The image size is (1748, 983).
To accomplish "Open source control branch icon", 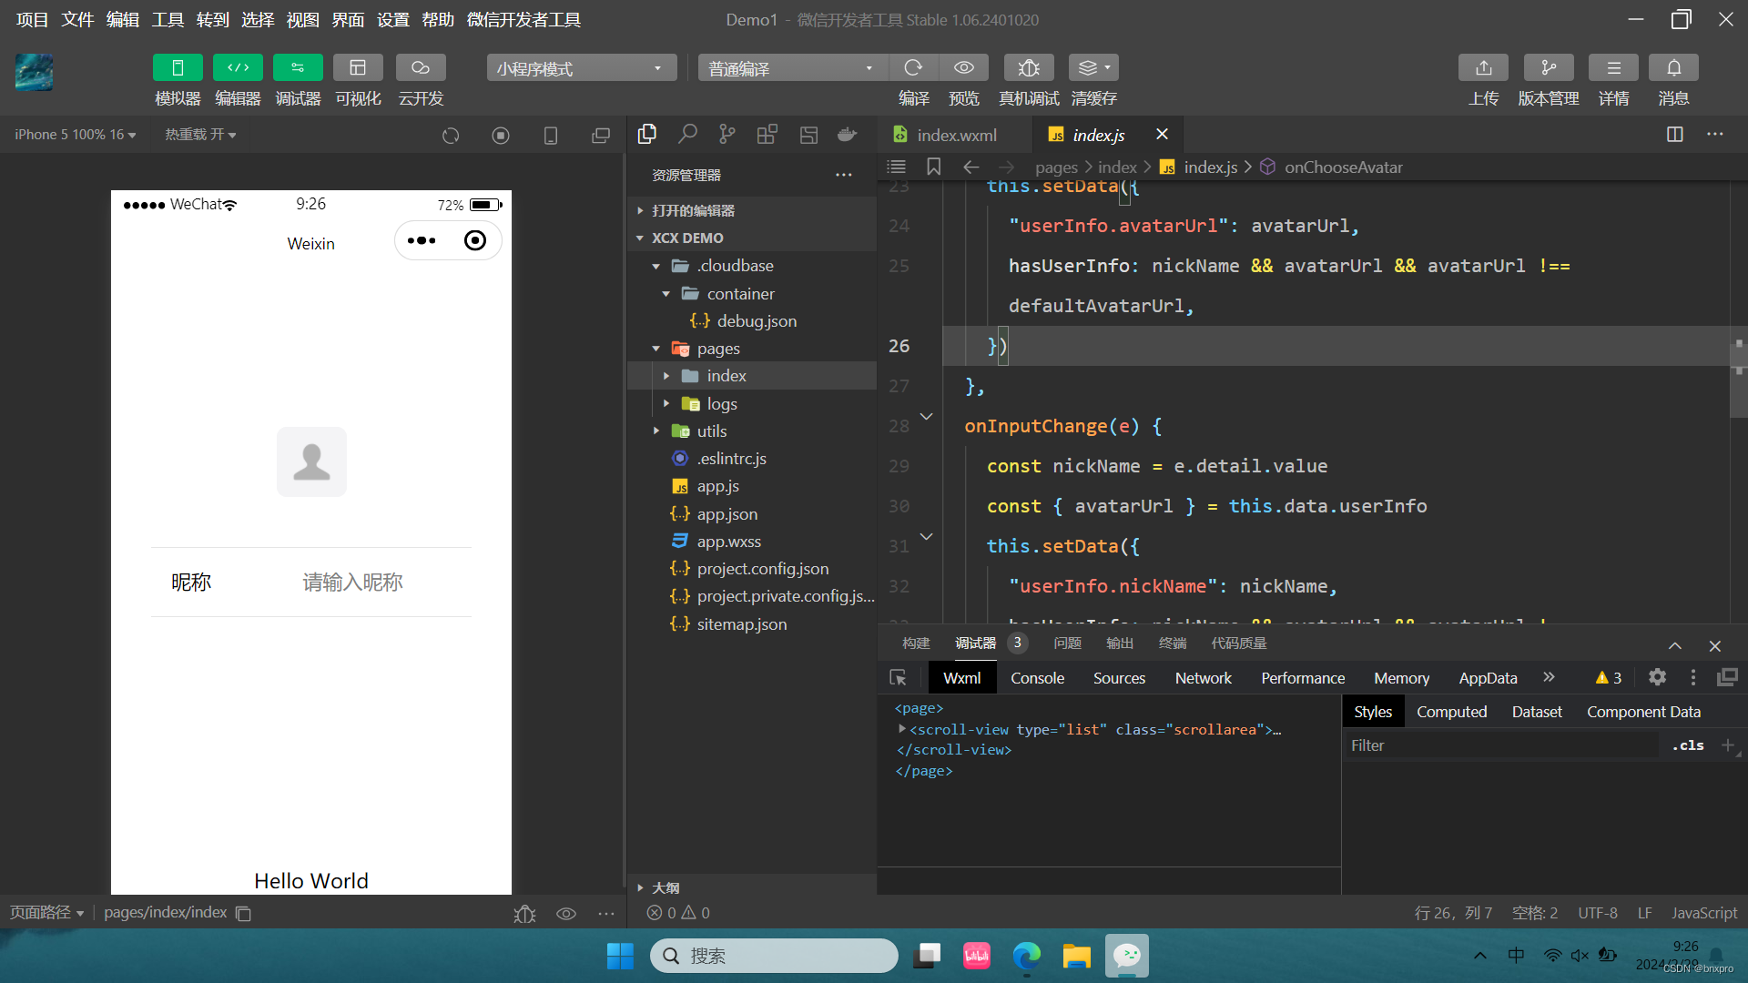I will click(727, 135).
